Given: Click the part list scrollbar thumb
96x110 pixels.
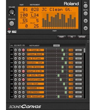Looking at the screenshot, I should click(x=85, y=51).
